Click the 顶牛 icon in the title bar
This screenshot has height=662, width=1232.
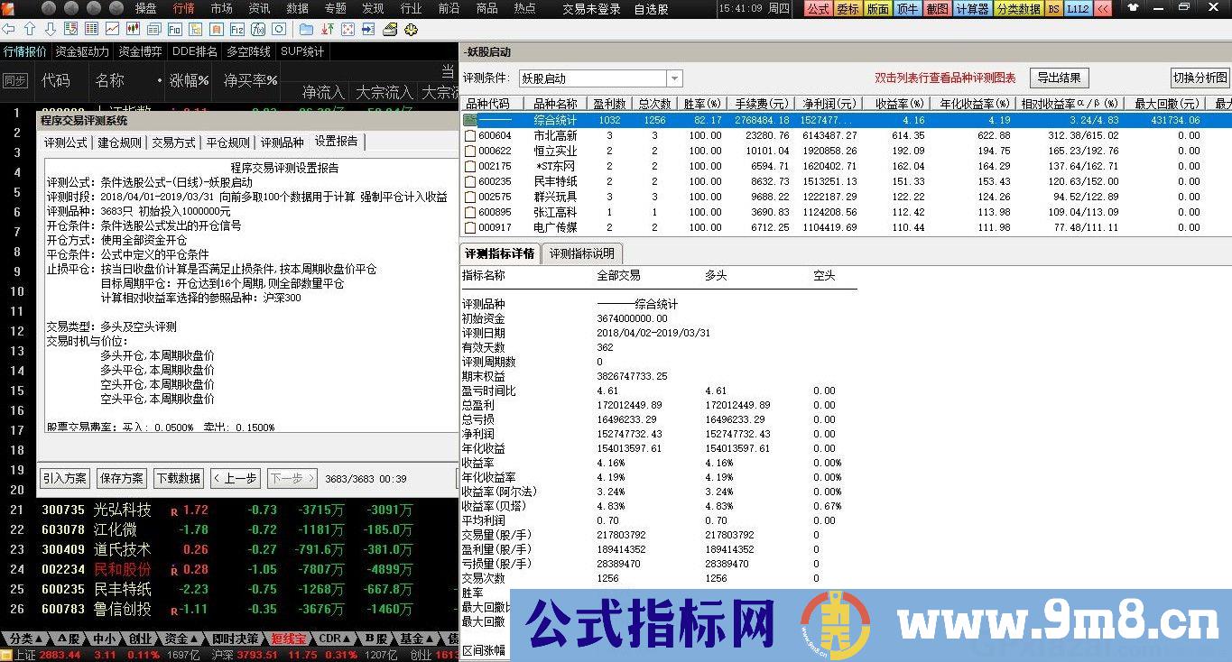pos(905,8)
